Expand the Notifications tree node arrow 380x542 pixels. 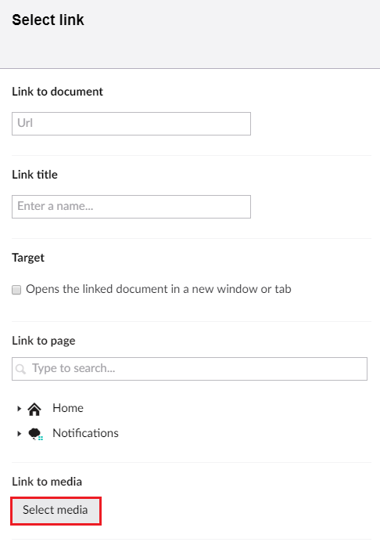pyautogui.click(x=19, y=433)
